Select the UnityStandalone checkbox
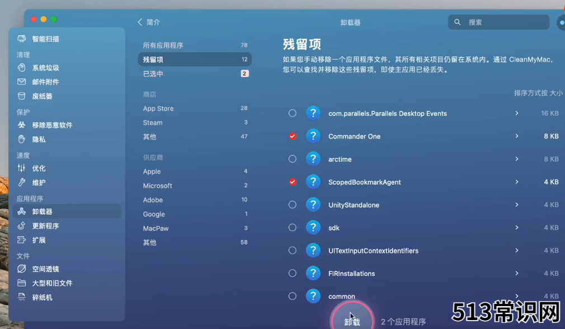This screenshot has width=565, height=329. [293, 205]
